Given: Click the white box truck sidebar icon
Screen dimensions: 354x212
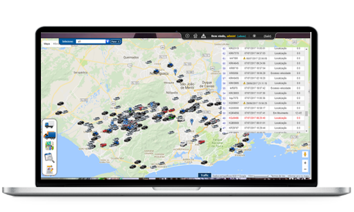Looking at the screenshot, I should (x=49, y=125).
